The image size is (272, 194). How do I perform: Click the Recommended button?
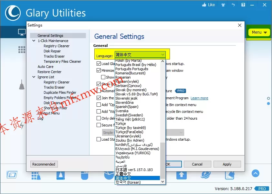tap(44, 164)
